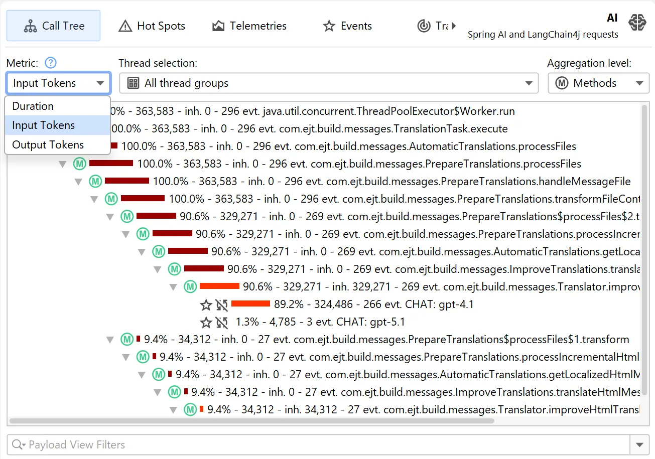Open the Events tab
The image size is (655, 459).
click(x=348, y=26)
